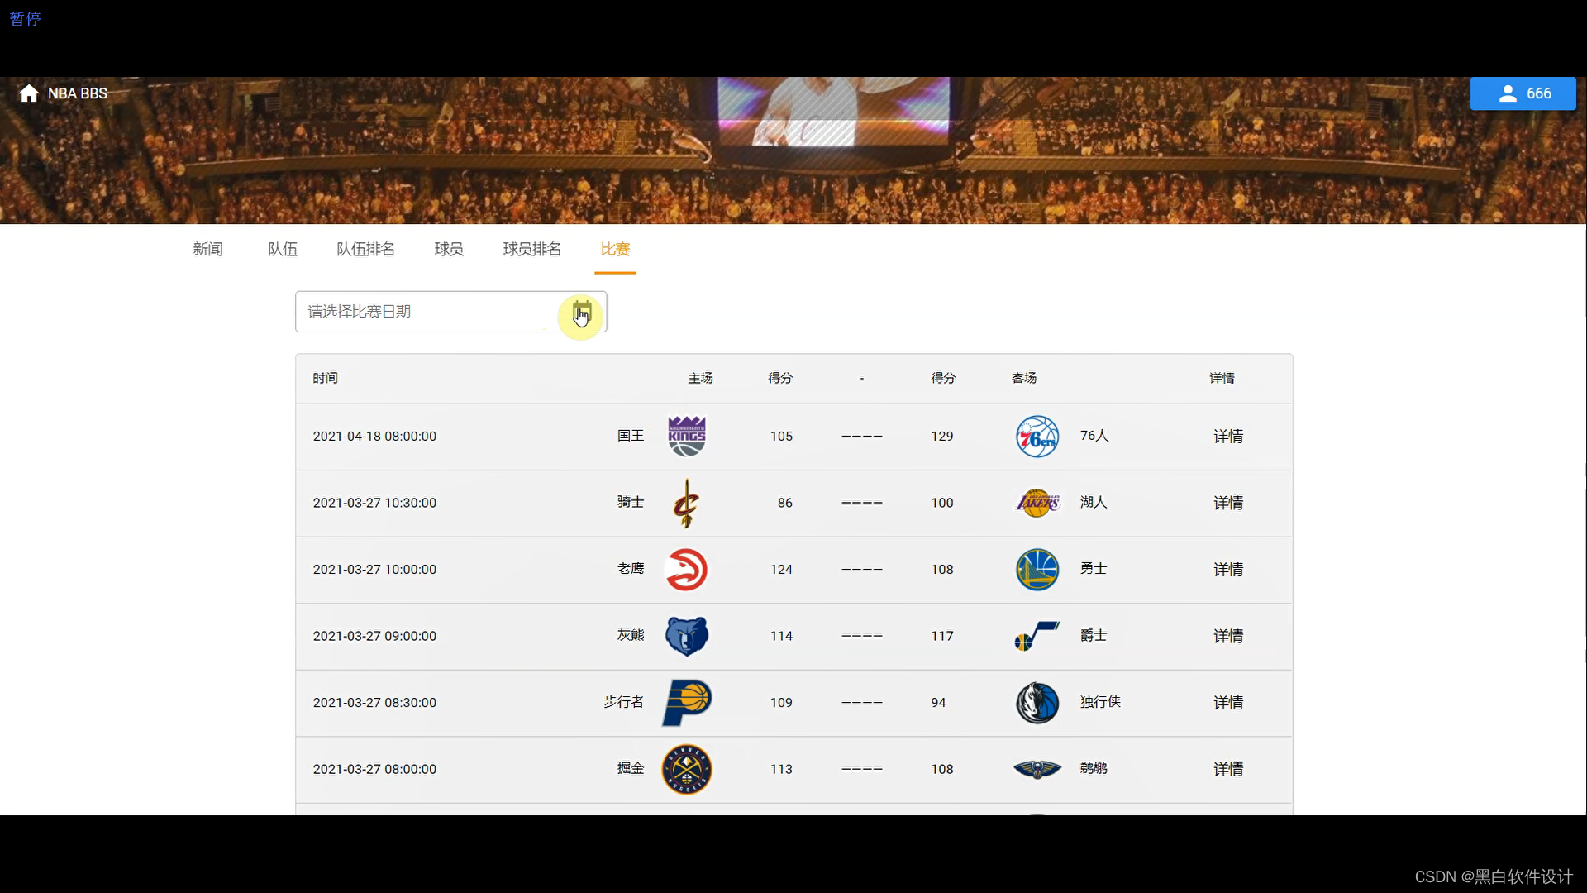Open the calendar date picker icon
Screen dimensions: 1587x893
582,313
